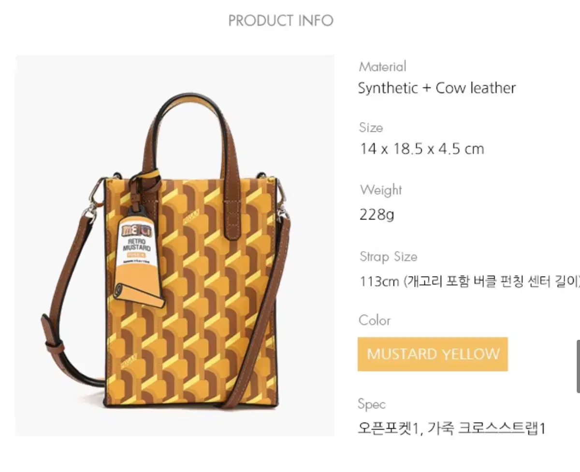Image resolution: width=580 pixels, height=472 pixels.
Task: Click the PRODUCT INFO heading
Action: tap(281, 21)
